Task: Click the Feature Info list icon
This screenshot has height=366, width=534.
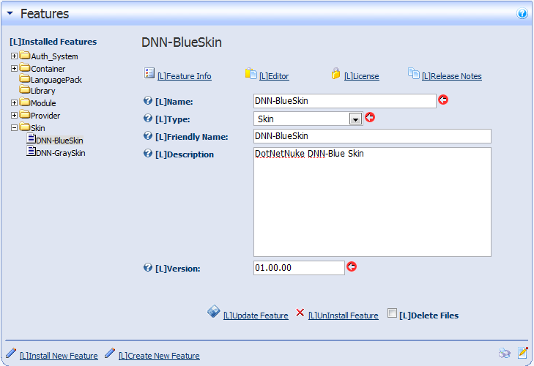Action: click(x=149, y=73)
